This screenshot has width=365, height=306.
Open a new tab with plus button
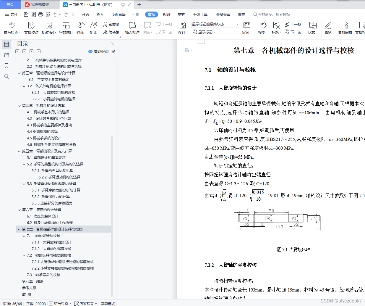pyautogui.click(x=139, y=4)
